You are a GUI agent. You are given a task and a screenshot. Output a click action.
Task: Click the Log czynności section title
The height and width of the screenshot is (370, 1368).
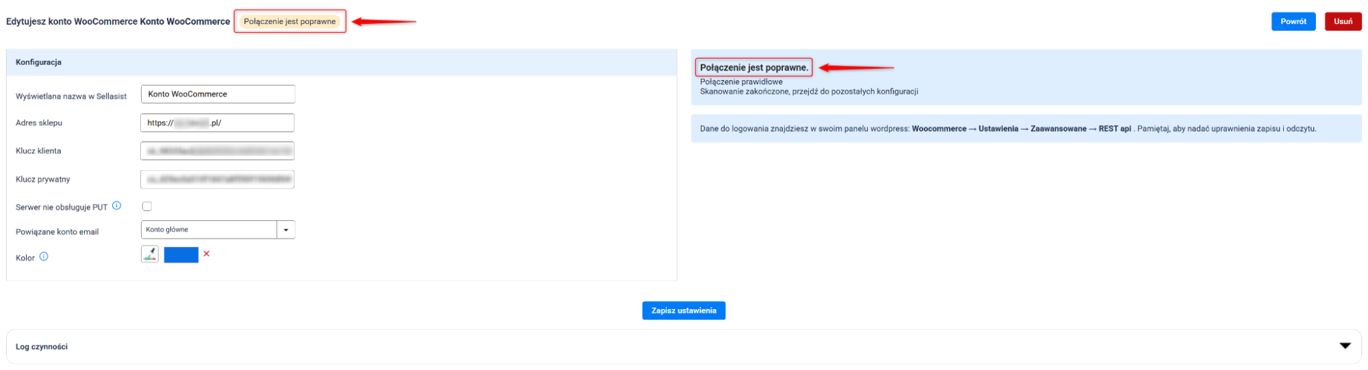point(42,347)
